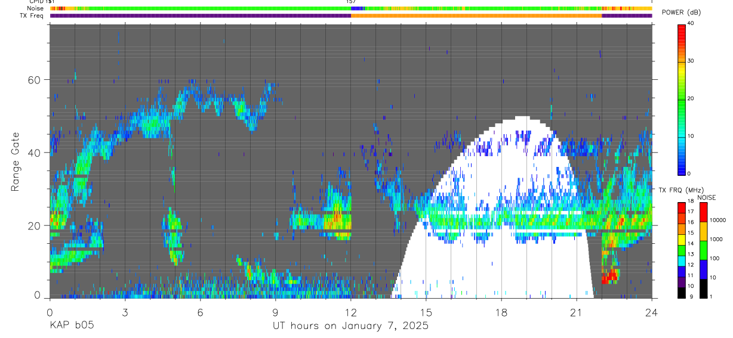
Task: Select the yellow 1000-10000 noise swatch
Action: [x=703, y=231]
